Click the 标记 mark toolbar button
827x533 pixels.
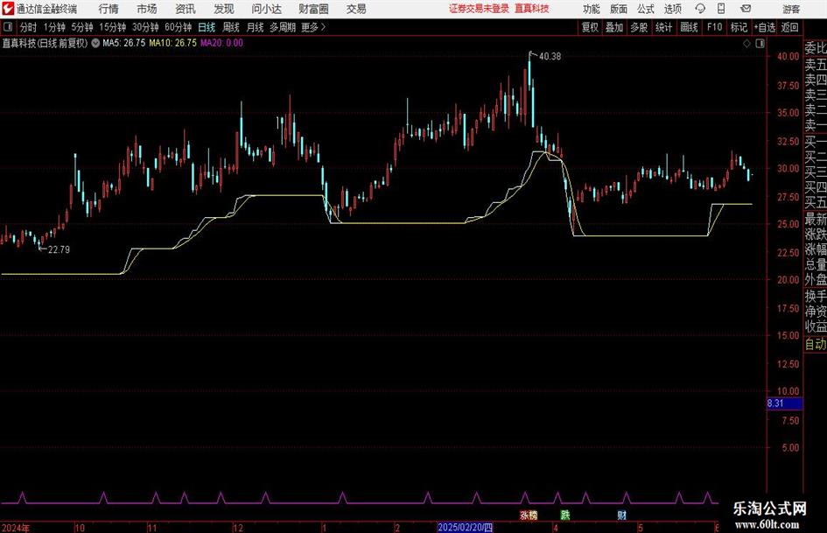(x=739, y=27)
